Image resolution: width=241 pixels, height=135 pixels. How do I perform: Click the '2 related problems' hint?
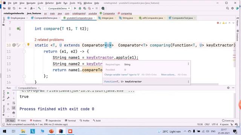coord(49,40)
